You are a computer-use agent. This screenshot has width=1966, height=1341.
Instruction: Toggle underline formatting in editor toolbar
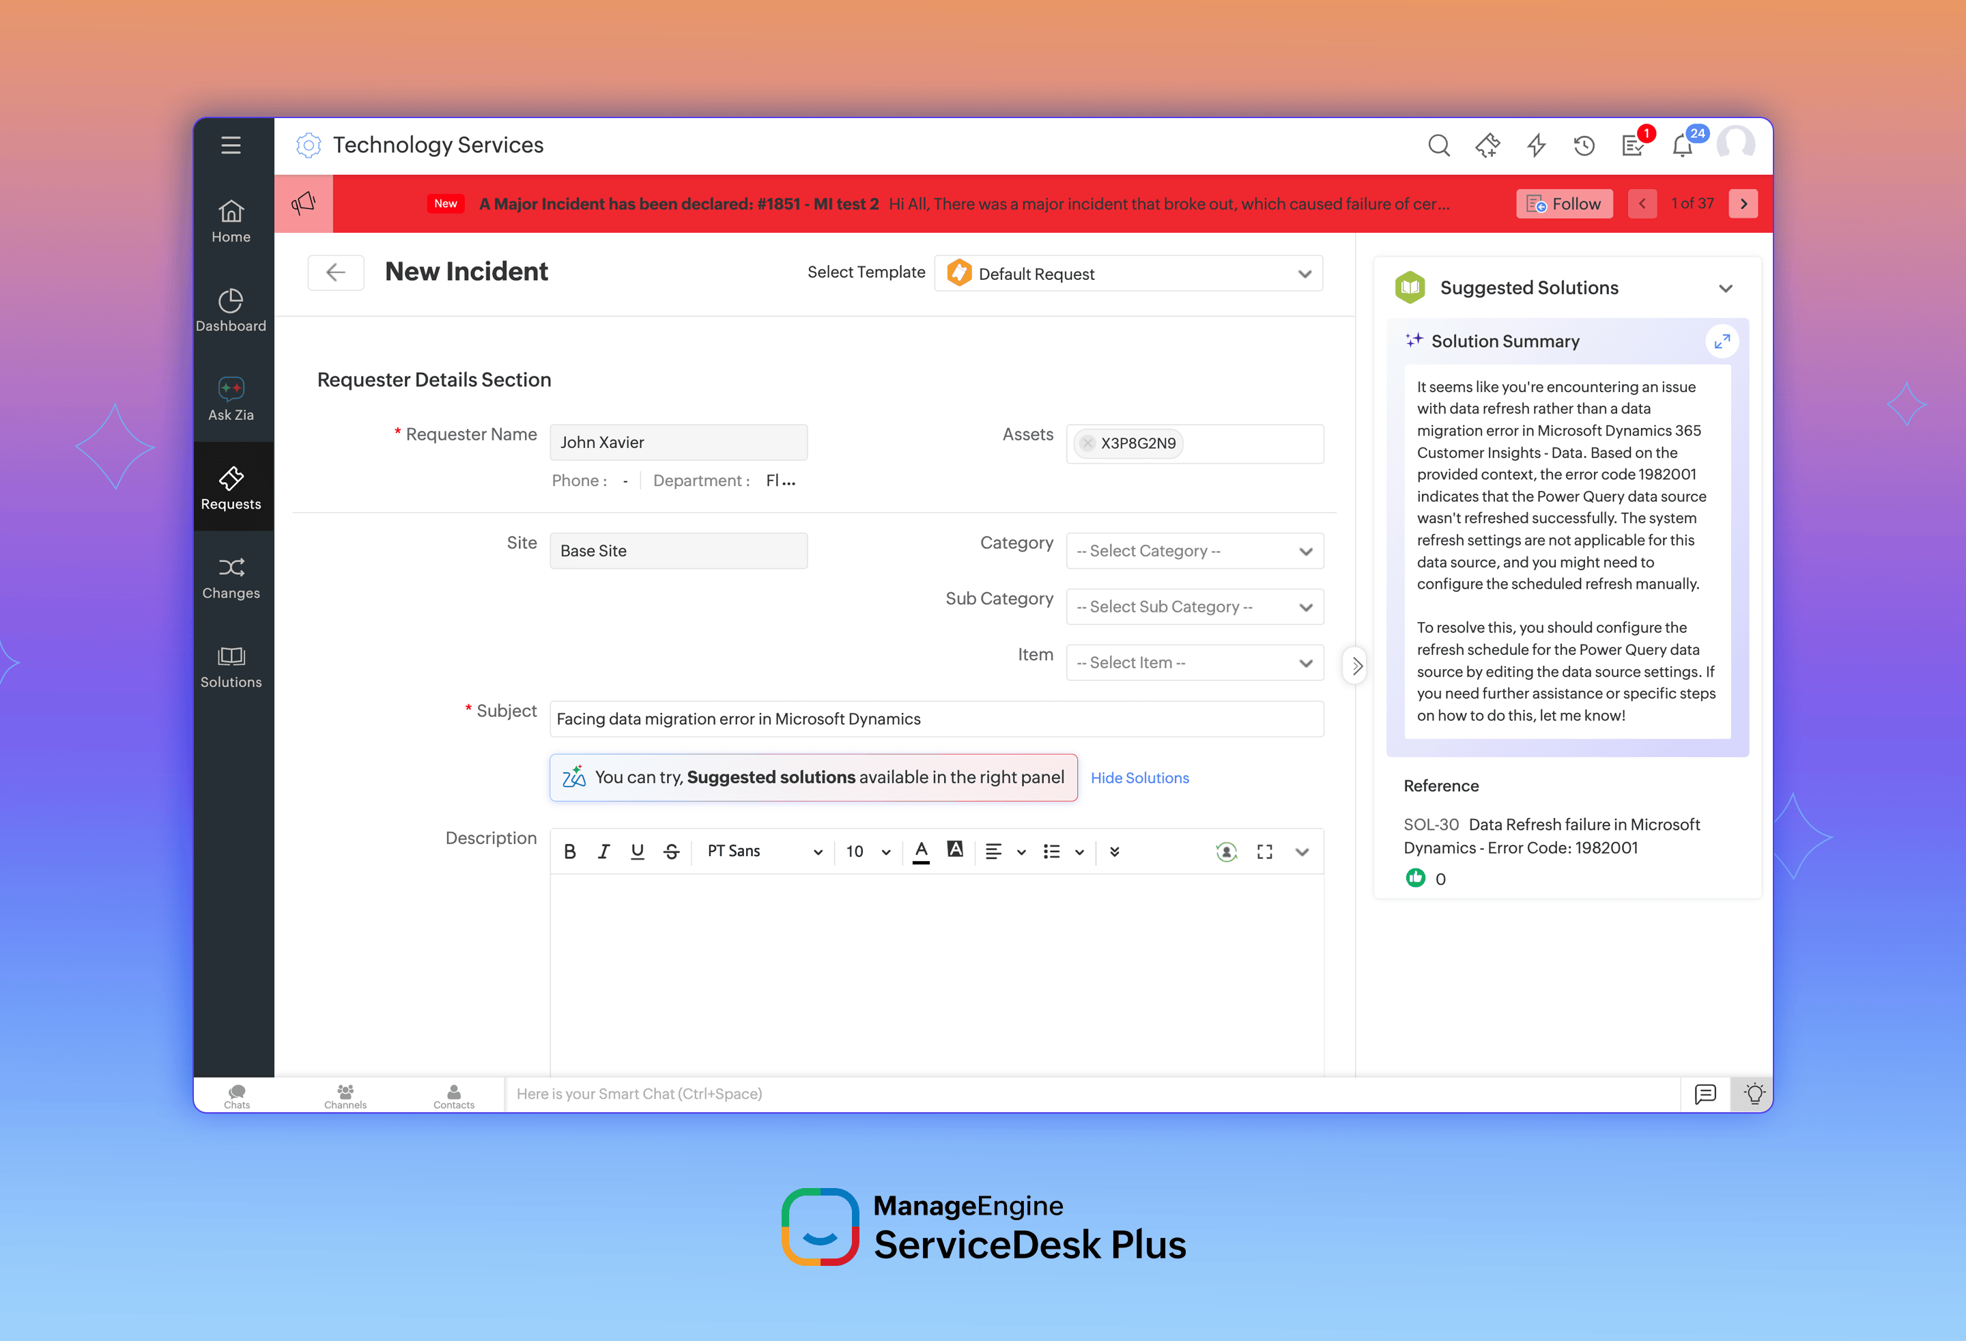pos(637,852)
